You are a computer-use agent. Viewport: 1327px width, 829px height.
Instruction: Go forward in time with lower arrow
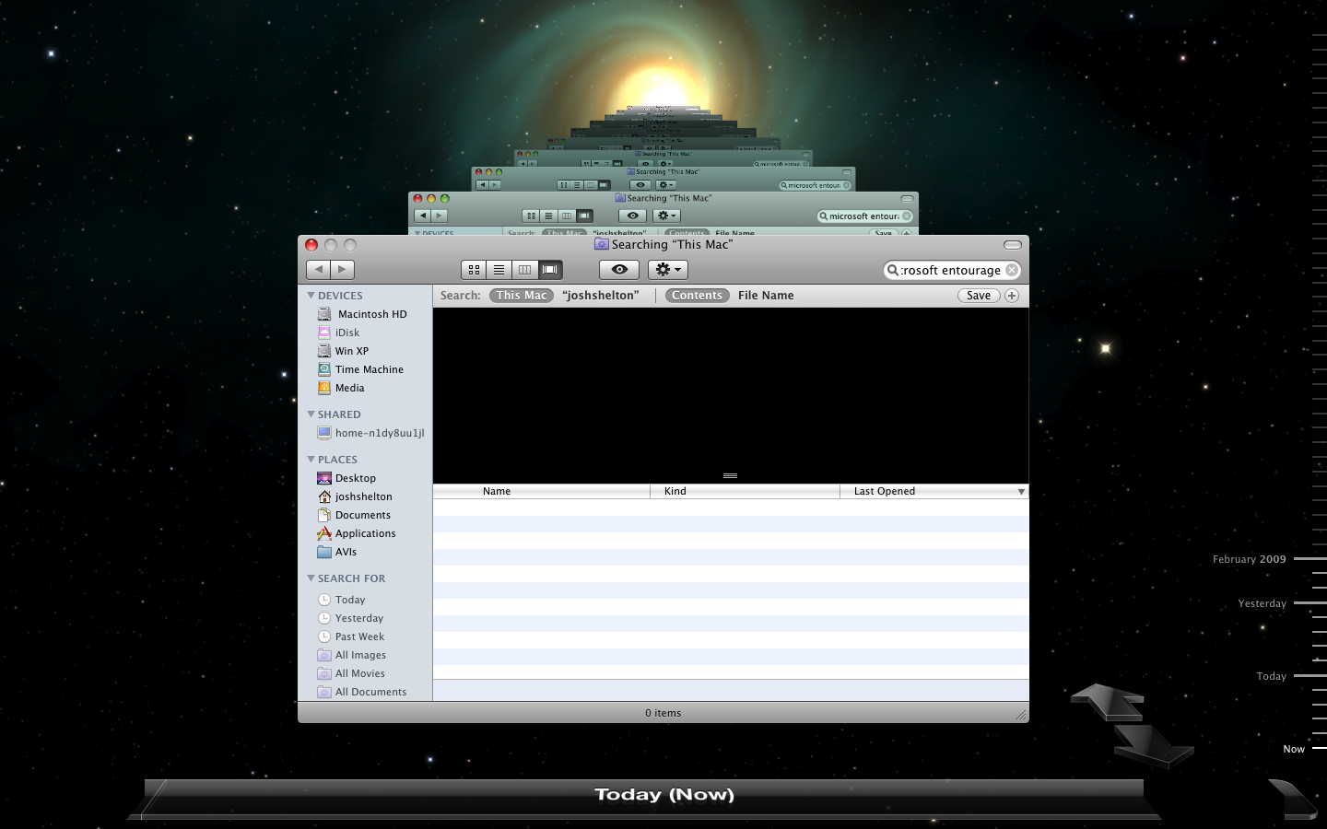(1154, 745)
